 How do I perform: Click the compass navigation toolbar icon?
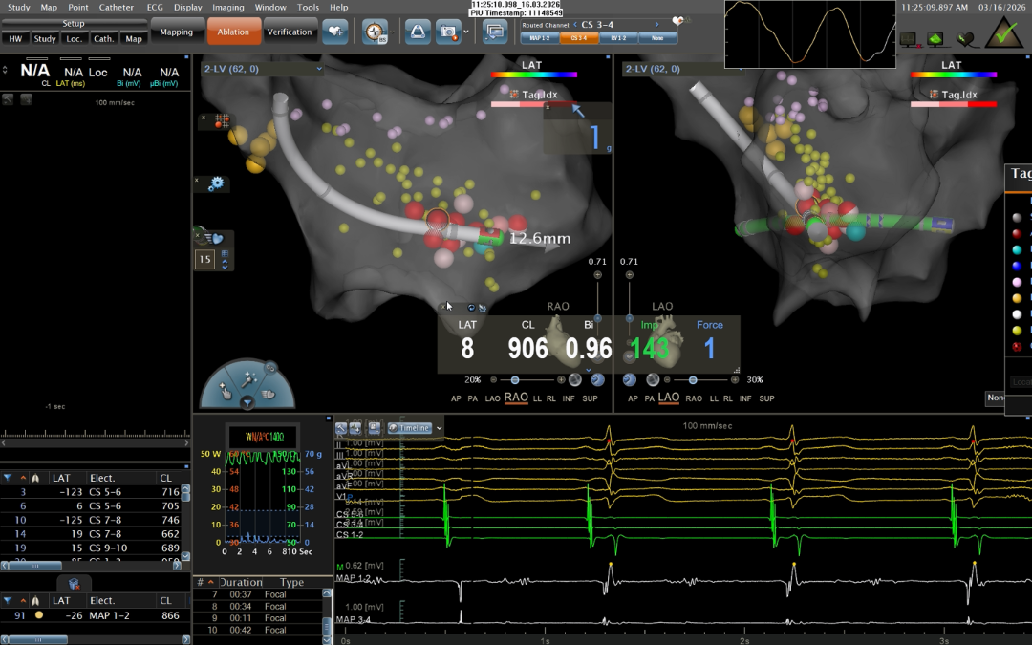coord(376,32)
